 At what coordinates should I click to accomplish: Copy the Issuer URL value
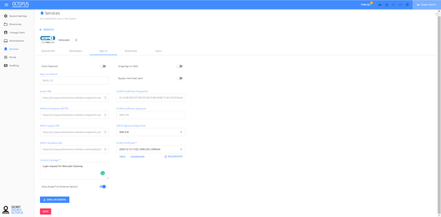click(105, 98)
